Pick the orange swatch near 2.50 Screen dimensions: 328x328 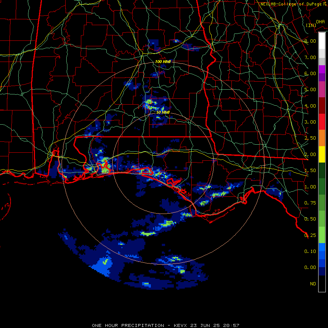click(x=322, y=138)
